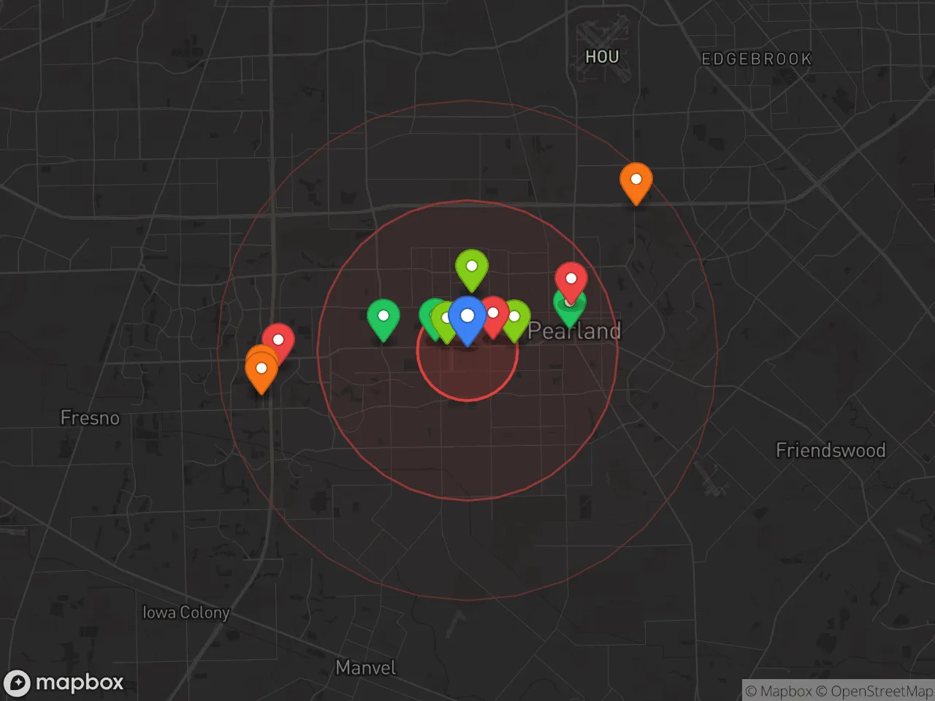The height and width of the screenshot is (701, 935).
Task: Click the HOU airport label
Action: (x=602, y=57)
